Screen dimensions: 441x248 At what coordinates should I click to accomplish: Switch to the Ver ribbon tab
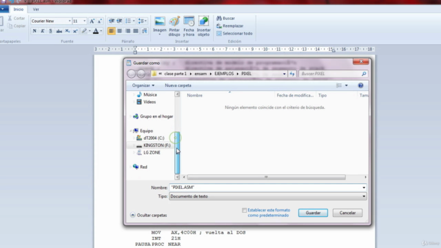click(x=36, y=9)
